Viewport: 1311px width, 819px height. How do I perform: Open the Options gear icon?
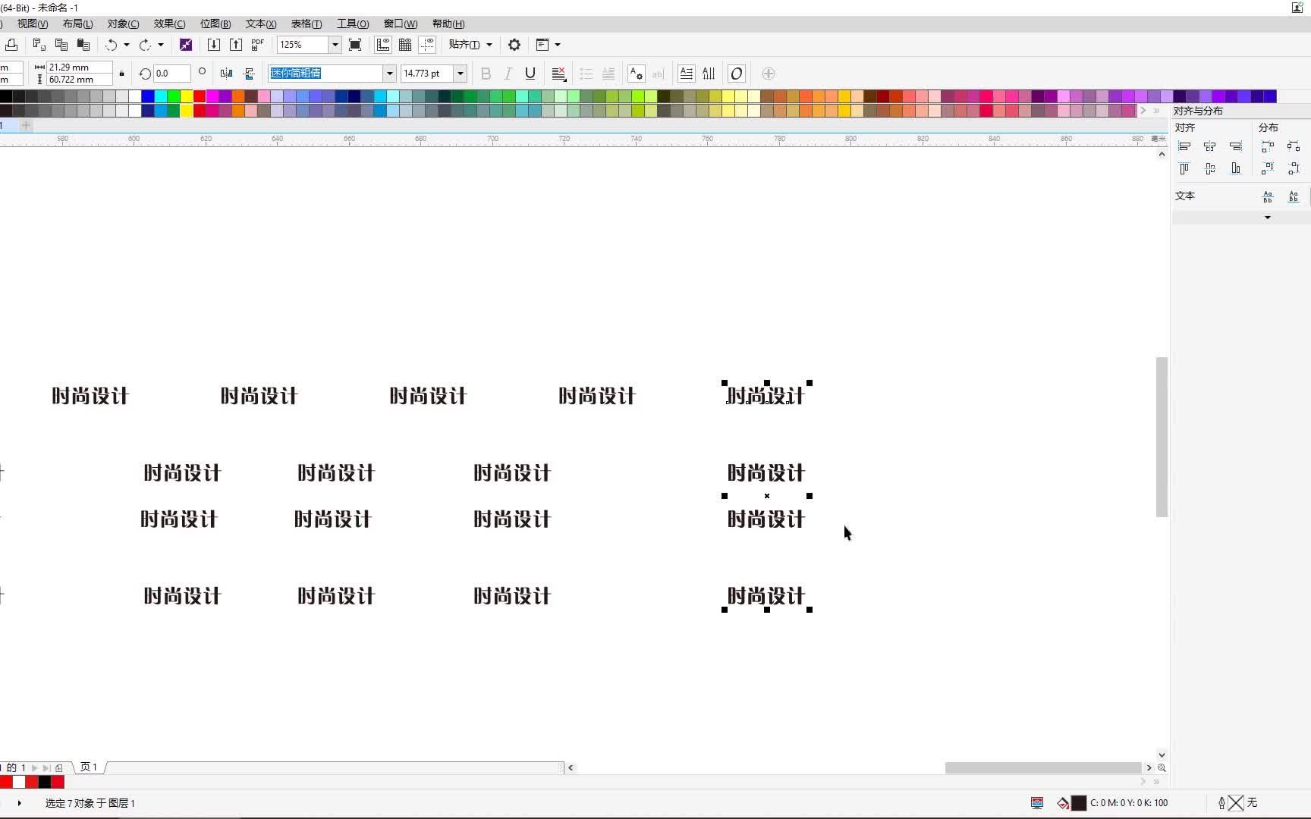point(514,45)
